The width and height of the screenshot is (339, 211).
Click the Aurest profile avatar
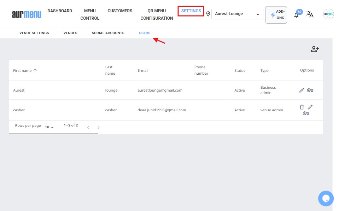pos(328,14)
